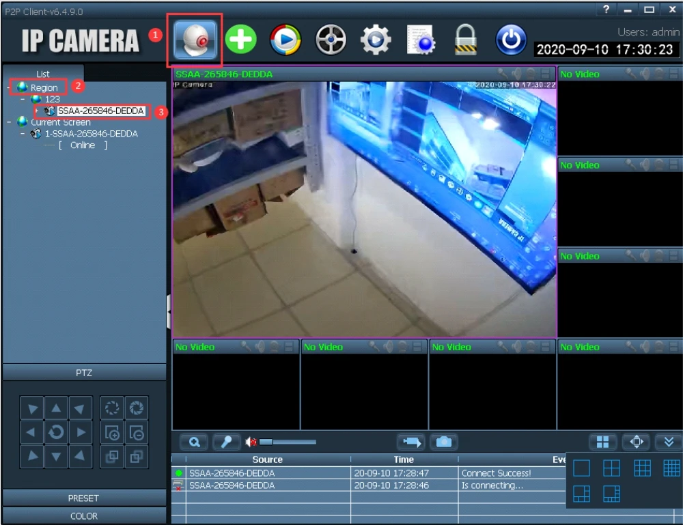This screenshot has width=683, height=525.
Task: Mute the speaker volume icon
Action: pyautogui.click(x=251, y=442)
